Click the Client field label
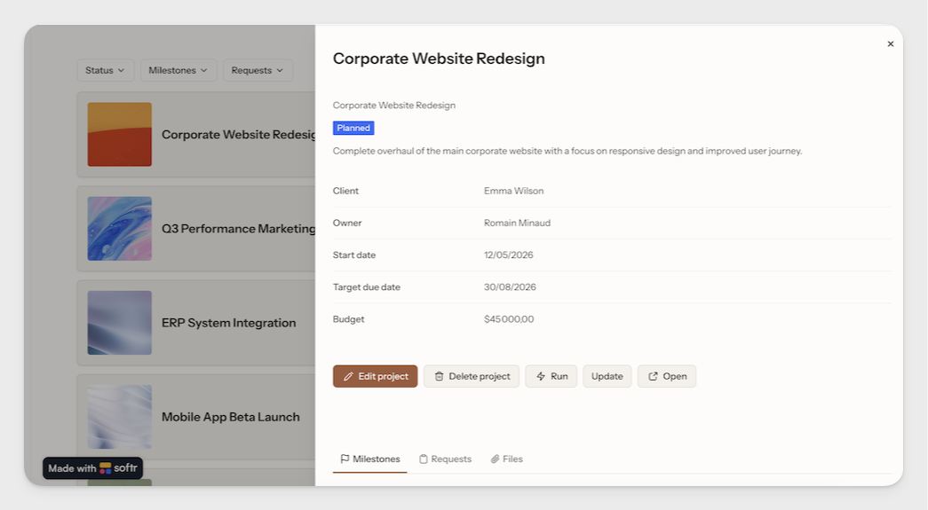Screen dimensions: 928x510 pyautogui.click(x=345, y=191)
